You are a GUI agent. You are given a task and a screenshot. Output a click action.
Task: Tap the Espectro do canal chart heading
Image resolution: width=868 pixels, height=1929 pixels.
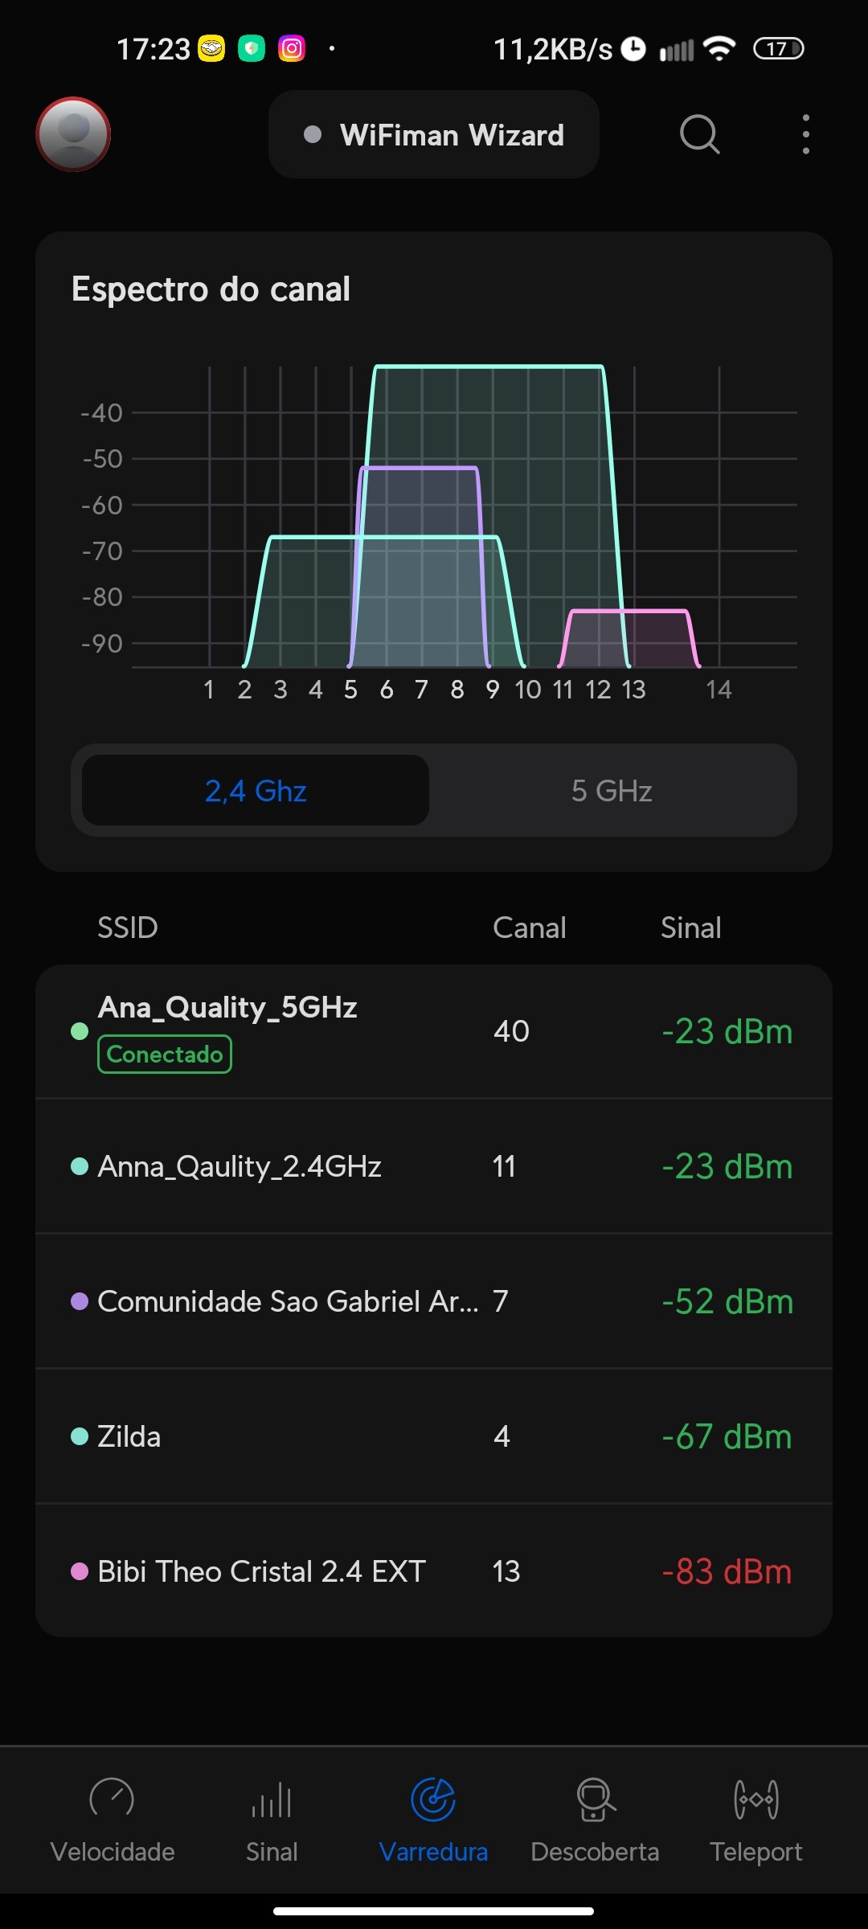click(x=211, y=289)
